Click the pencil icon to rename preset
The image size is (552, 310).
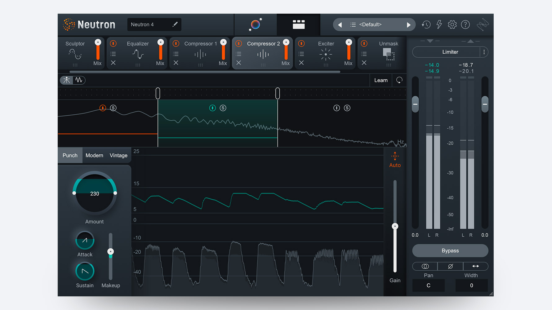coord(175,24)
